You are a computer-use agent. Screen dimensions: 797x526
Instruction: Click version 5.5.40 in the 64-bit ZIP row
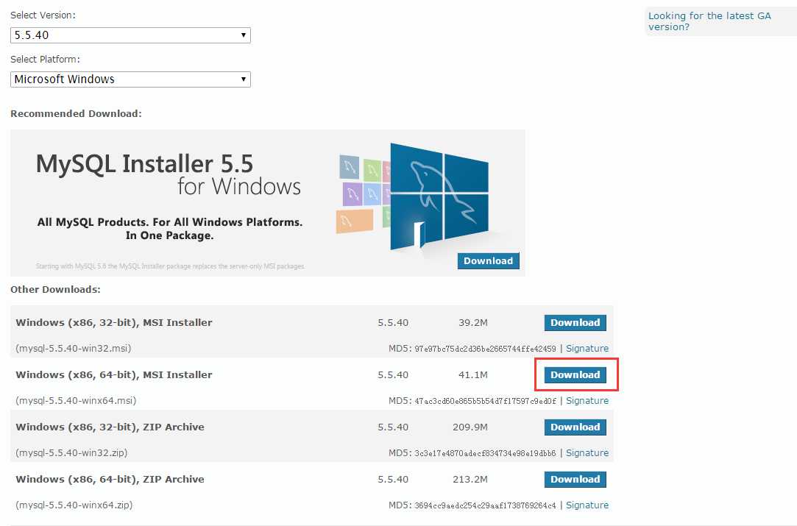(x=393, y=479)
